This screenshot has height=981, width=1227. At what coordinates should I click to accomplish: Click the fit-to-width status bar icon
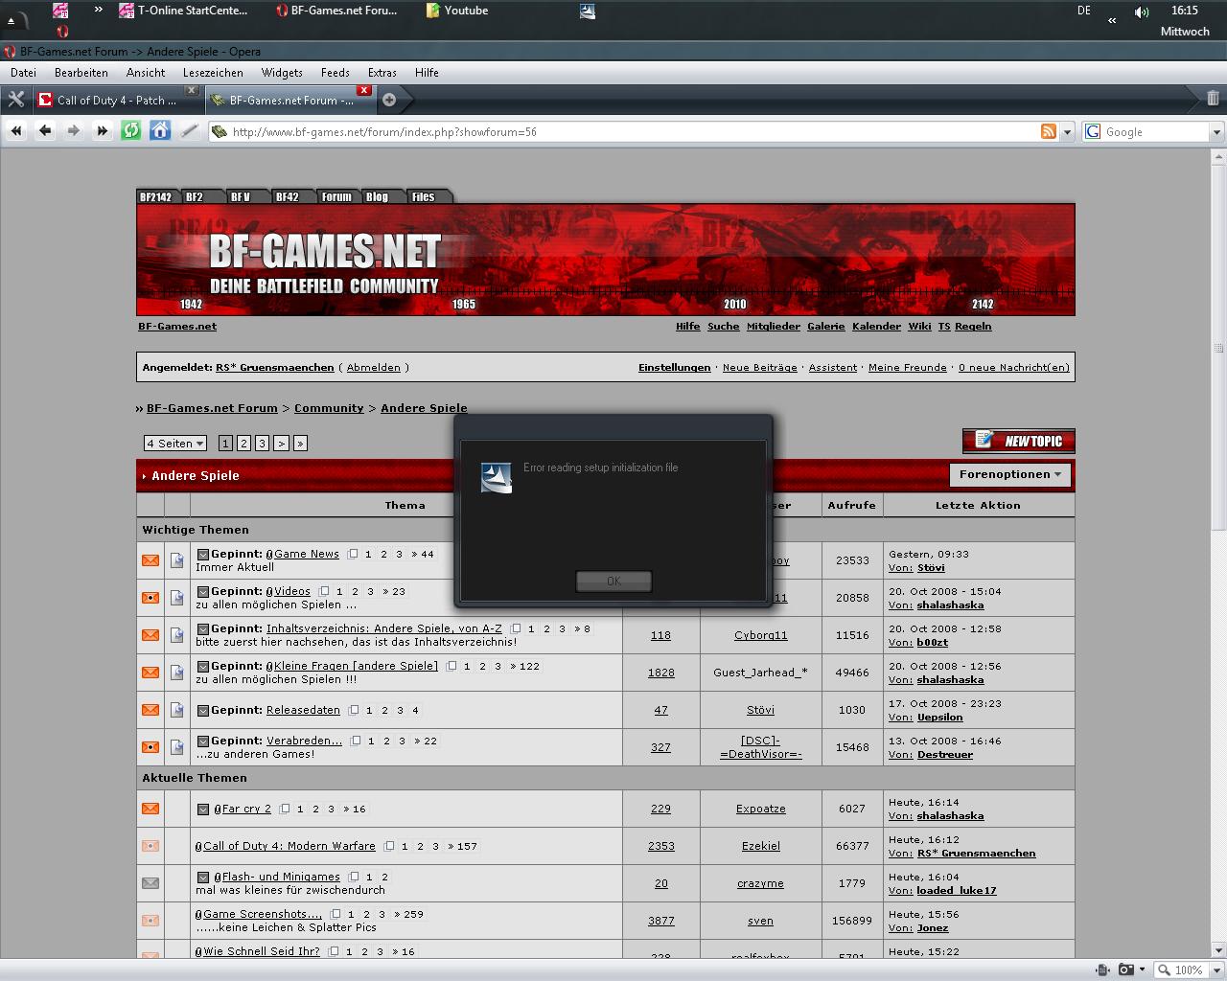(x=1103, y=970)
